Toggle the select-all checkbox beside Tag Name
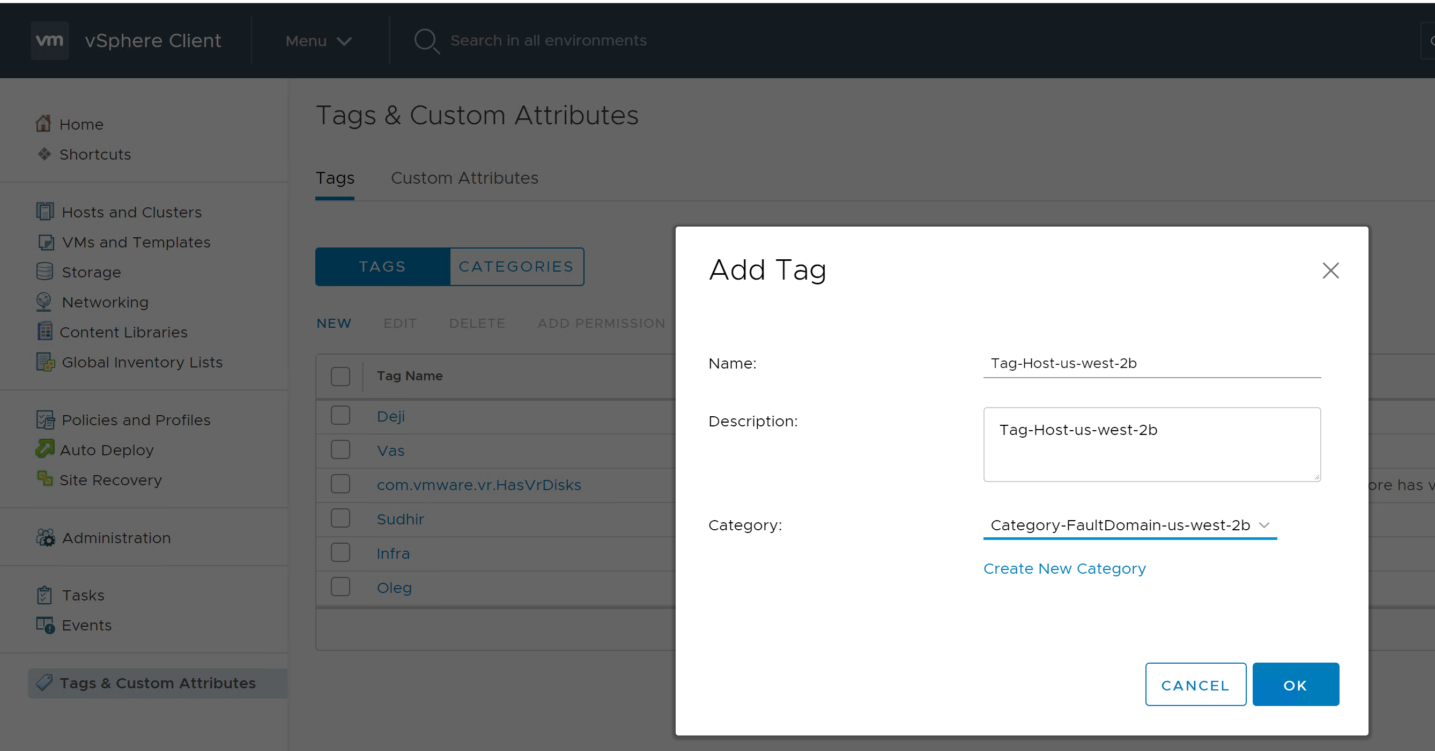 coord(341,376)
